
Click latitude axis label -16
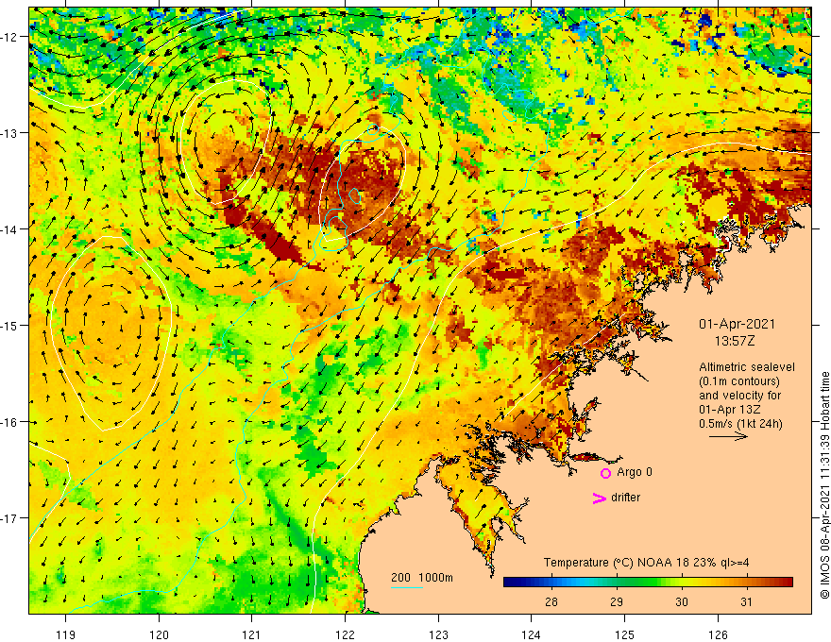9,422
